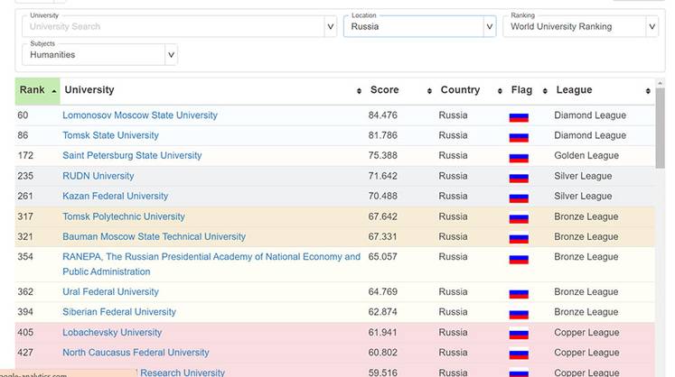Open Siberian Federal University link

point(119,312)
